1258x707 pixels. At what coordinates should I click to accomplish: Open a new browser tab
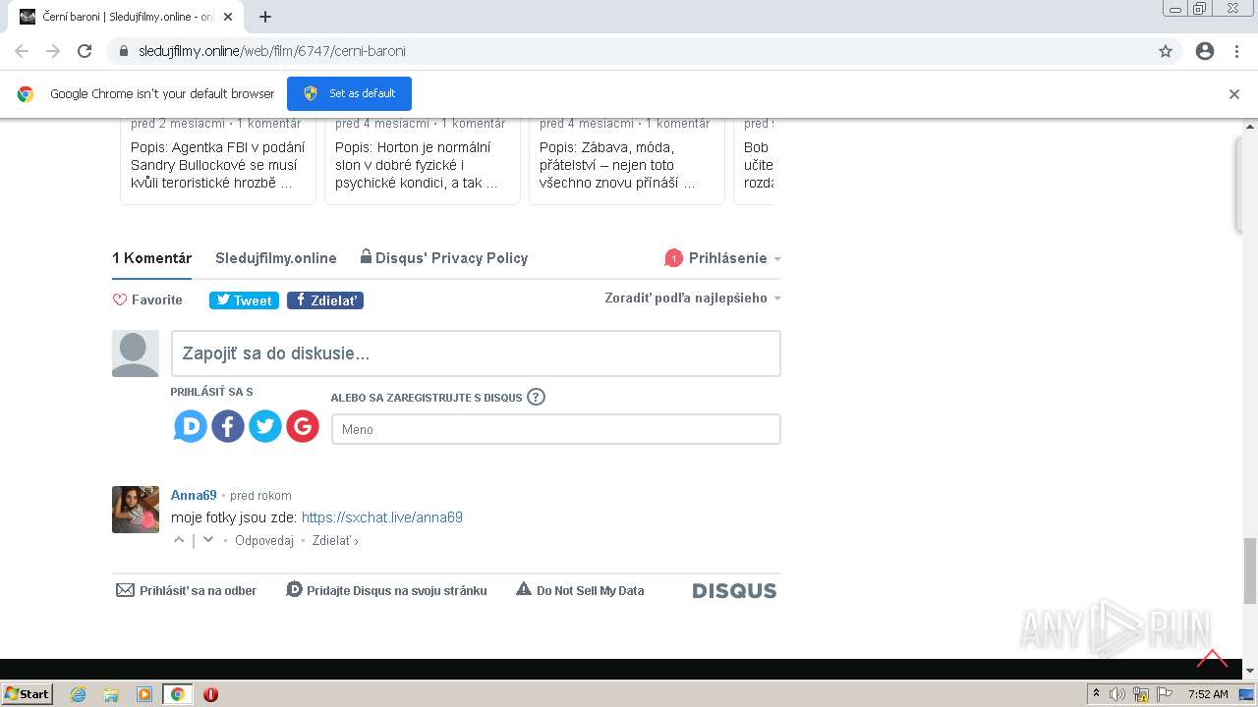coord(265,17)
